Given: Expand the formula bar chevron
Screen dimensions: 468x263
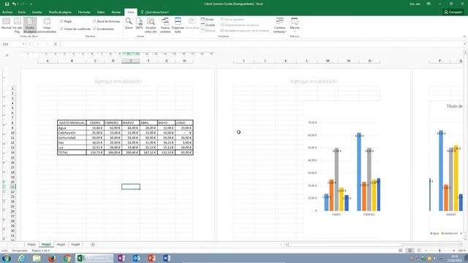Looking at the screenshot, I should [x=464, y=44].
